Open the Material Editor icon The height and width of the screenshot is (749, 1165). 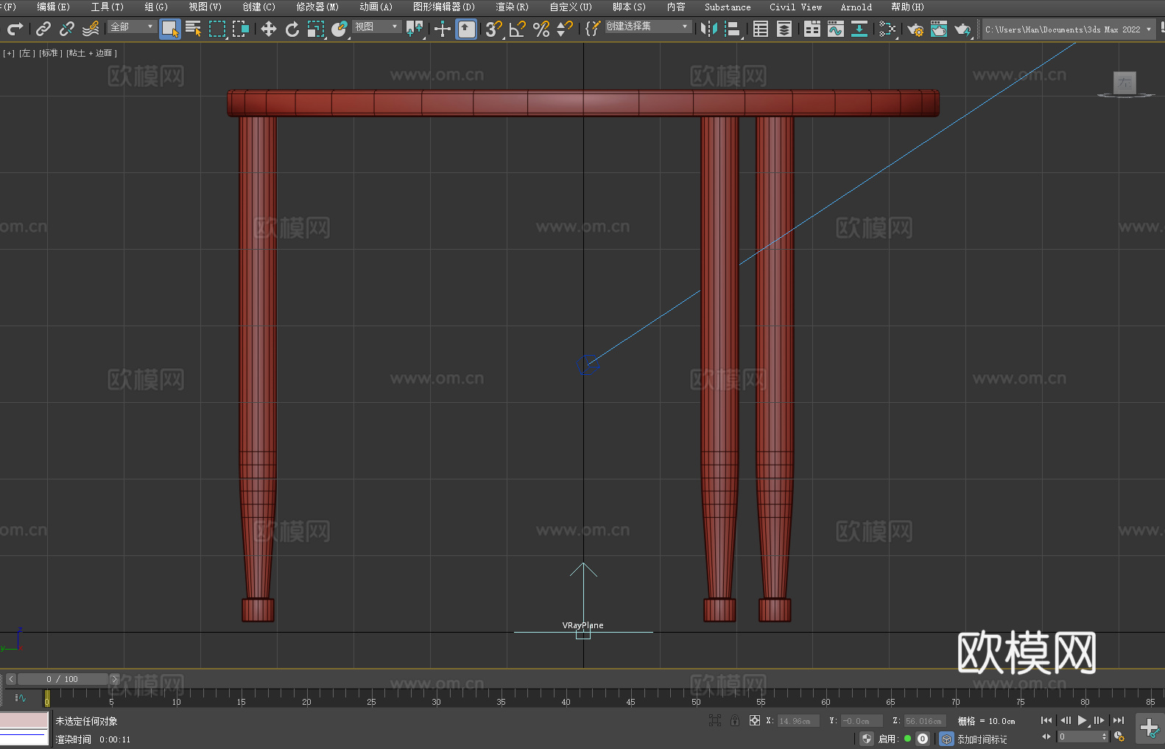(x=887, y=29)
